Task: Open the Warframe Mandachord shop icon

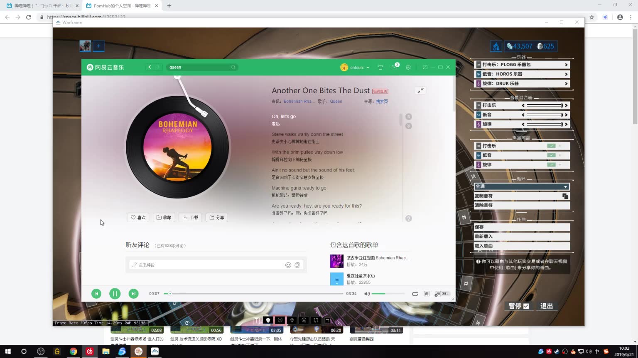Action: coord(496,46)
